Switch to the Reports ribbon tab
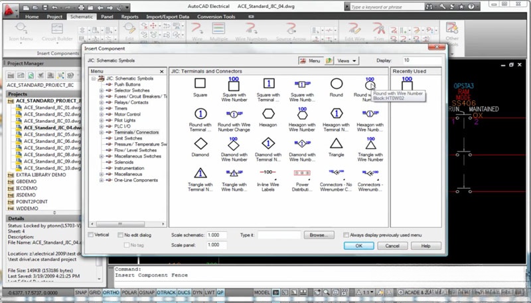This screenshot has width=531, height=303. pos(129,17)
